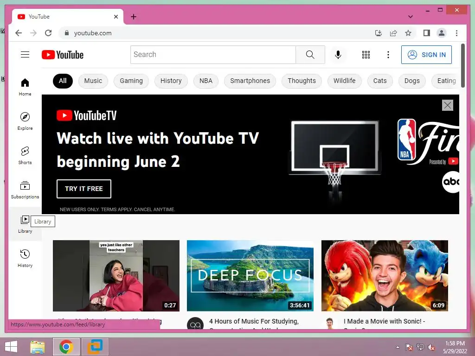The width and height of the screenshot is (475, 356).
Task: Bookmark this page with star icon
Action: 408,33
